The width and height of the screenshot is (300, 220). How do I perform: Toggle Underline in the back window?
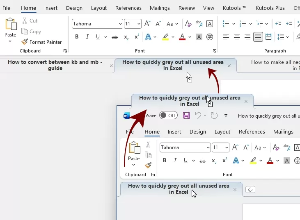98,37
